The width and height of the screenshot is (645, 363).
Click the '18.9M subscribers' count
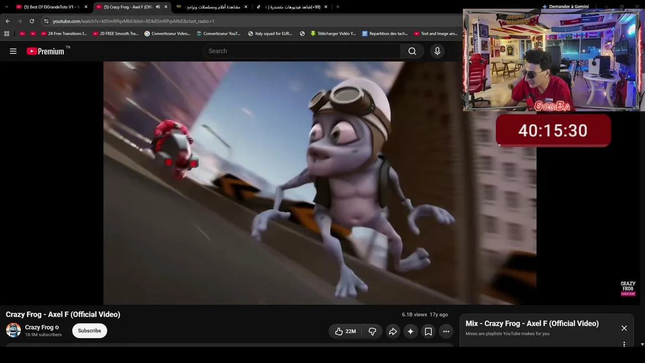click(43, 335)
